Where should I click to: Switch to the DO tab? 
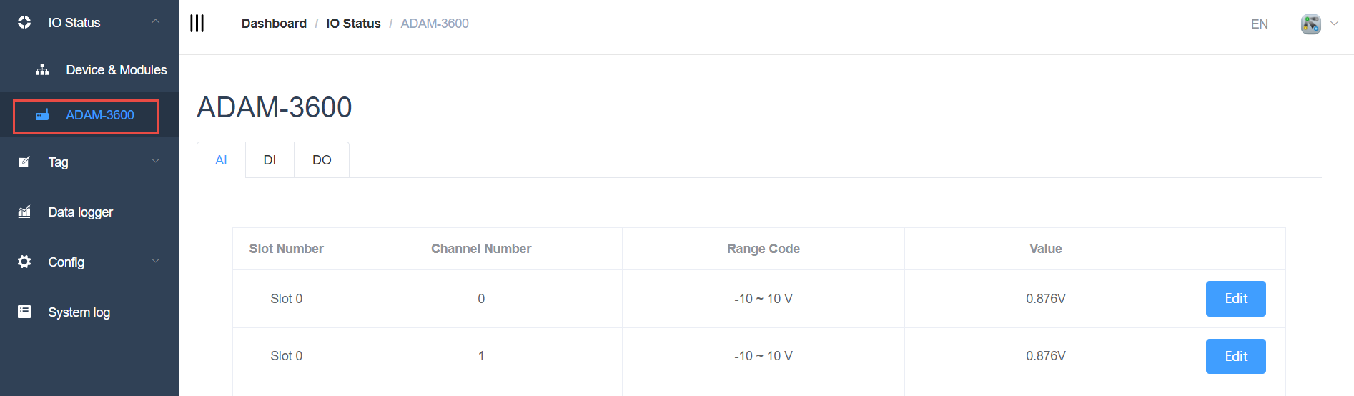[x=322, y=160]
